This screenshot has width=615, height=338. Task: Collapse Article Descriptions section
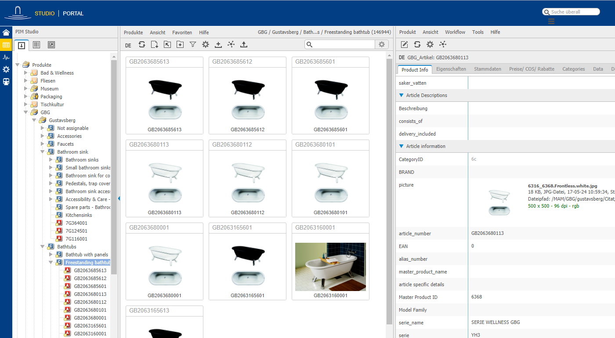pos(401,95)
